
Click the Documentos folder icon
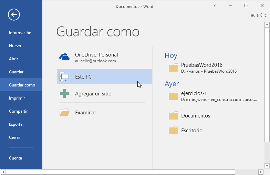[x=173, y=116]
